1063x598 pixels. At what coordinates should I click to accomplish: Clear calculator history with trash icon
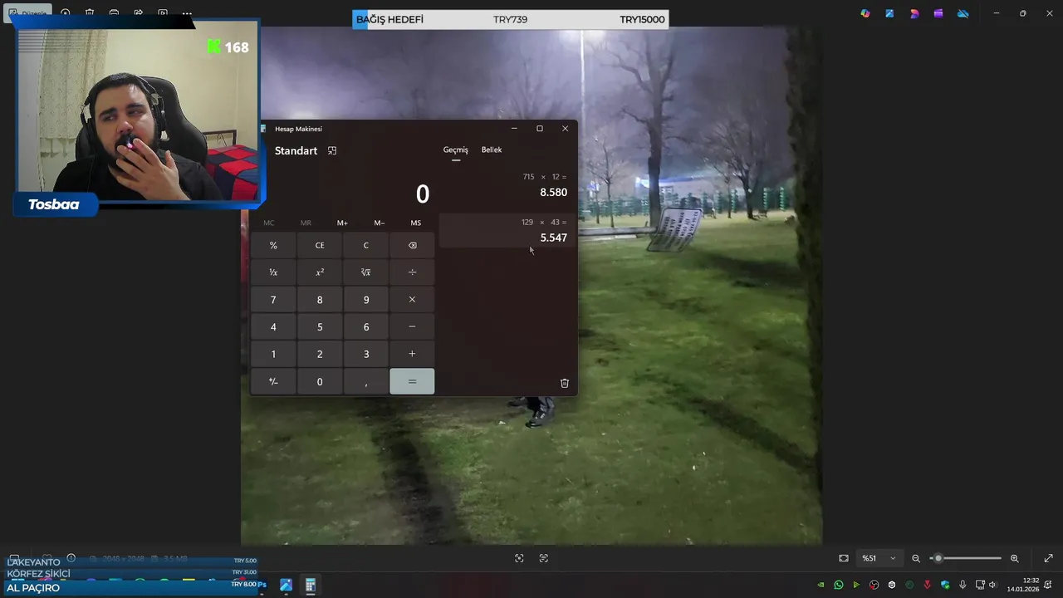(x=565, y=383)
